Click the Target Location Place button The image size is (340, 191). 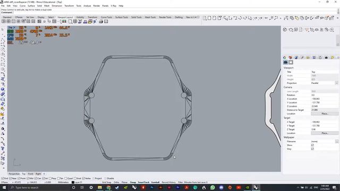click(x=325, y=133)
